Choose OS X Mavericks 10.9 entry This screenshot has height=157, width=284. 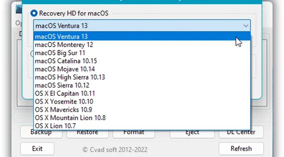coord(142,110)
